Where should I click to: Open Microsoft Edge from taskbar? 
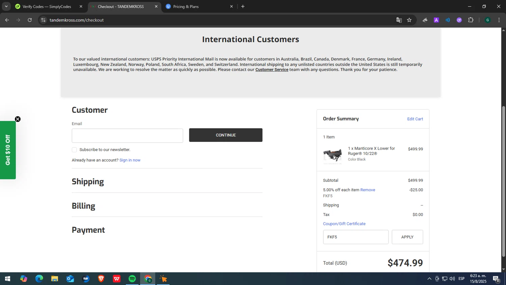39,279
